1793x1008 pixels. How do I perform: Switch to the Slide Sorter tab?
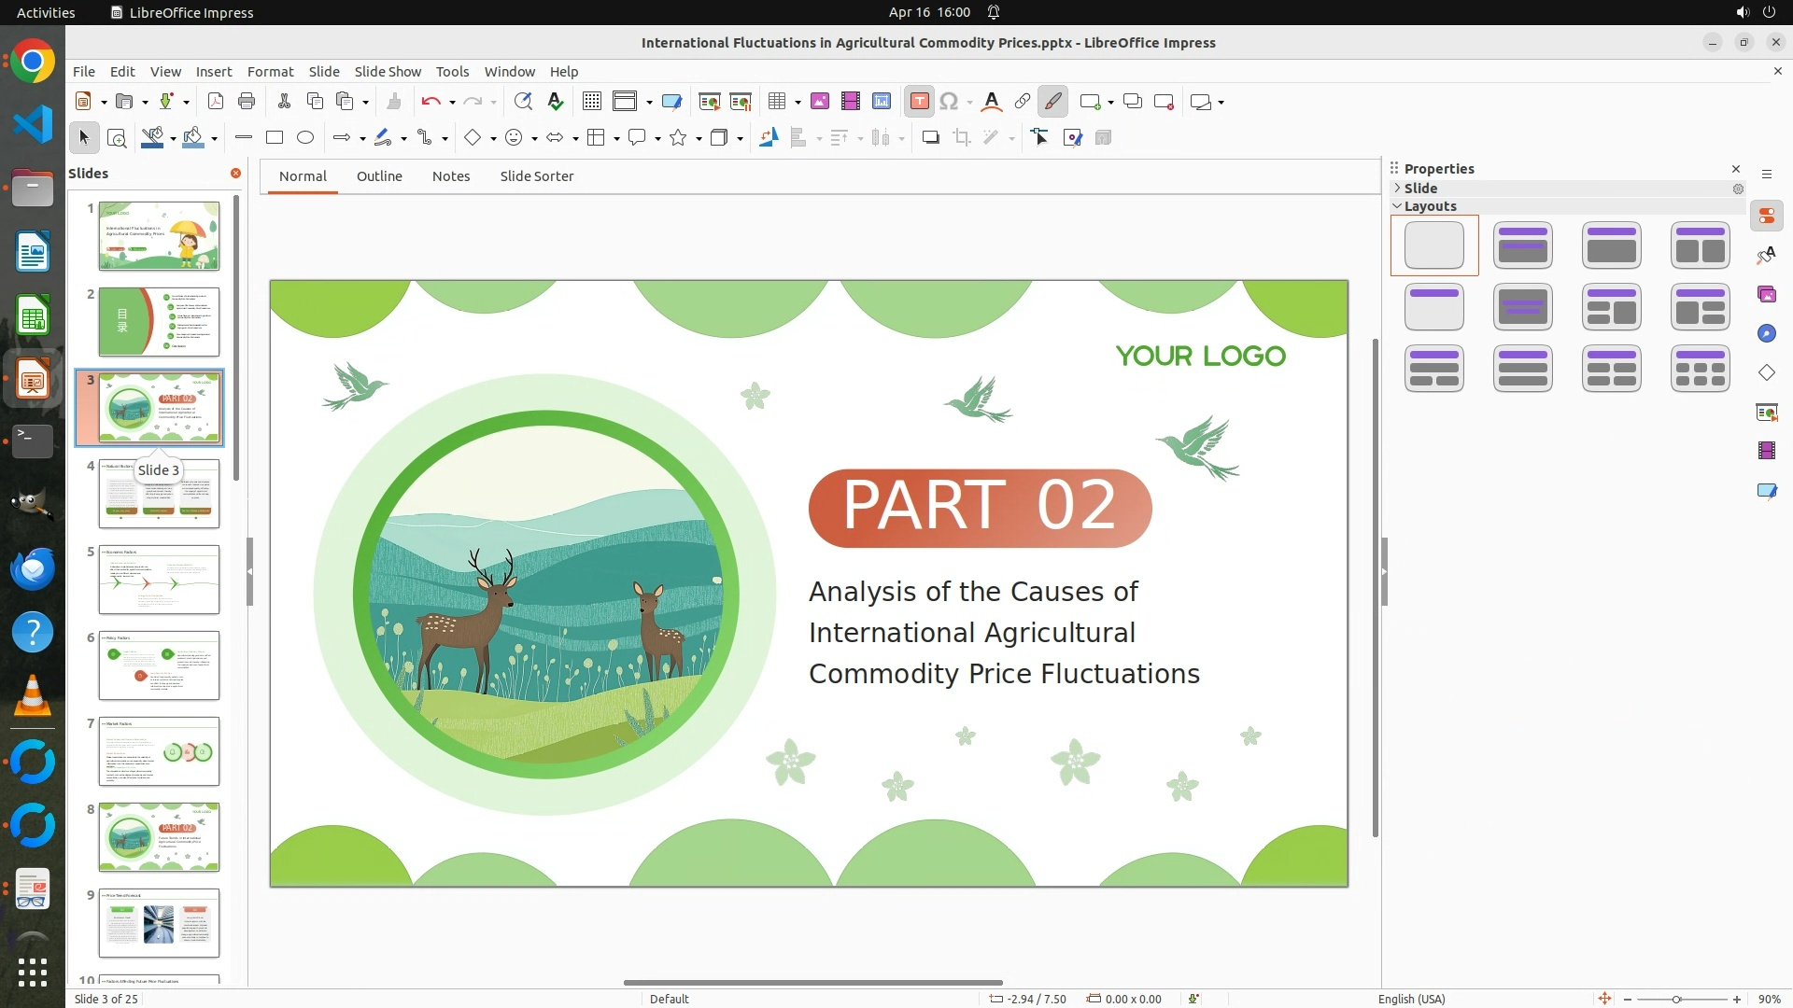(x=536, y=176)
